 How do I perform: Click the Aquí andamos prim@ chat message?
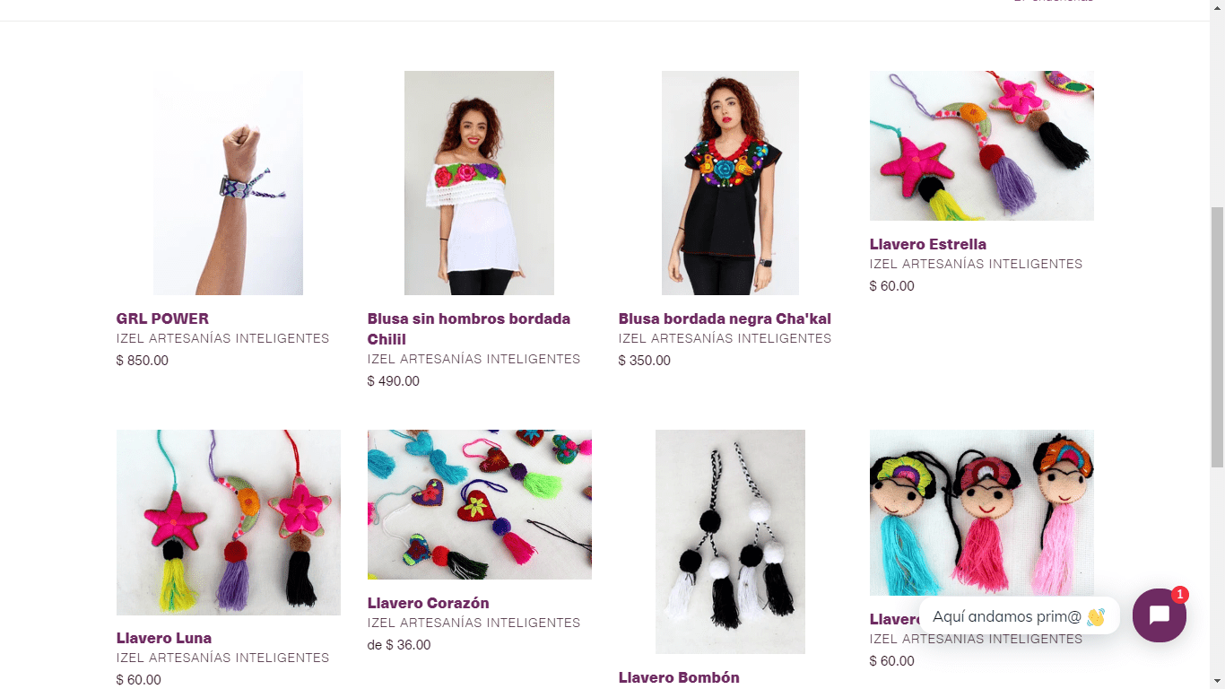[x=1019, y=616]
